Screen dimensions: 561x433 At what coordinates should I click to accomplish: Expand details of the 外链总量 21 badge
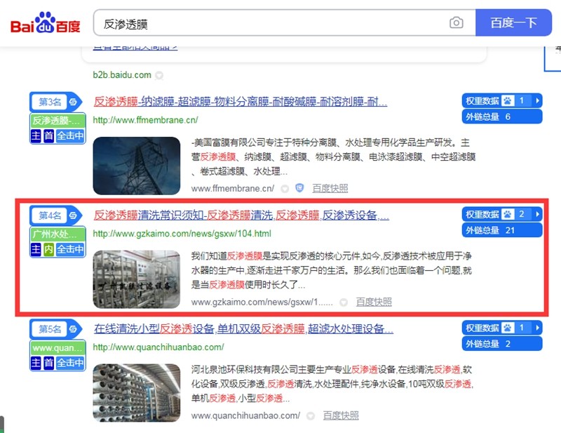point(501,229)
